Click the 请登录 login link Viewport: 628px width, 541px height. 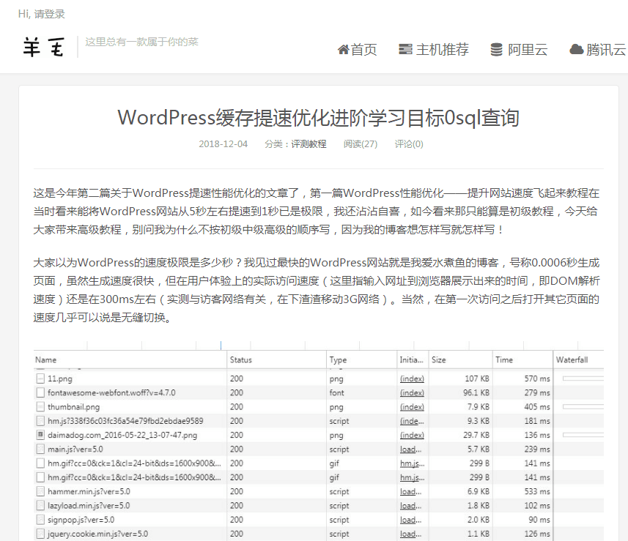point(49,14)
